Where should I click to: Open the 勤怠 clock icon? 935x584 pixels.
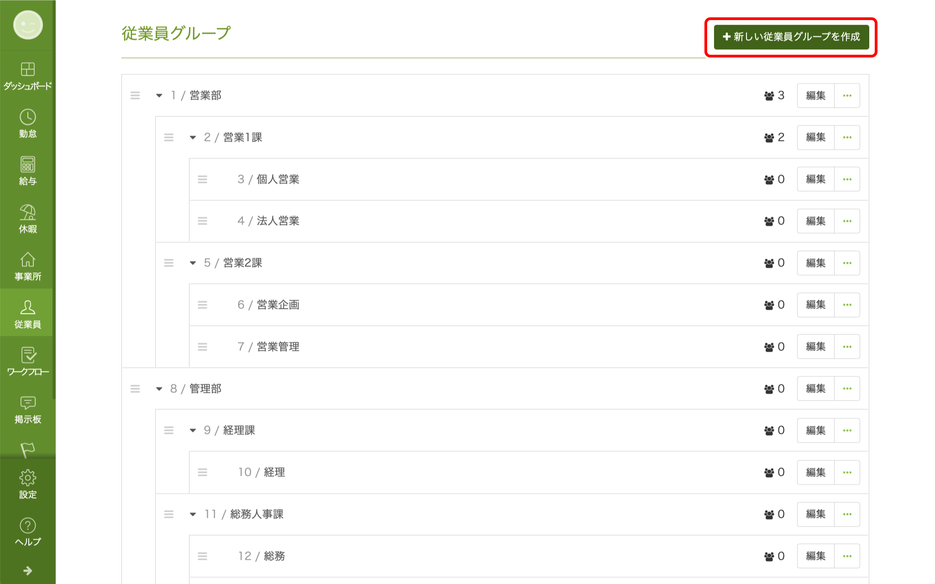pos(27,117)
